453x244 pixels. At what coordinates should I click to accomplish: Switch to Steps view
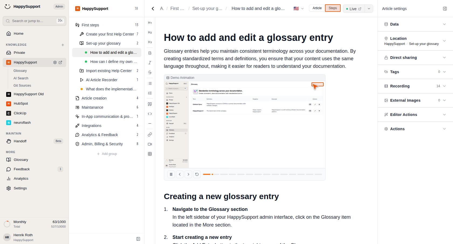tap(333, 8)
